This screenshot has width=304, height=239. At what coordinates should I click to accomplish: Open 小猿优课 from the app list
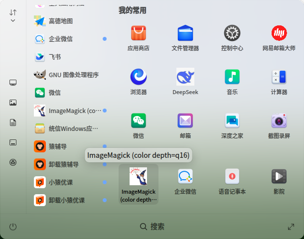(70, 182)
